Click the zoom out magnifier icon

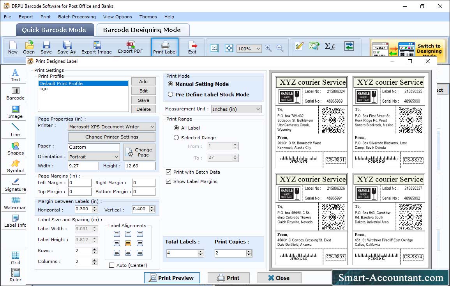tap(280, 48)
